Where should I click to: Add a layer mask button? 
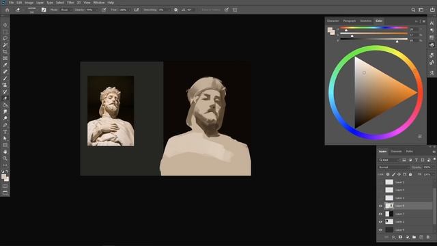[401, 237]
